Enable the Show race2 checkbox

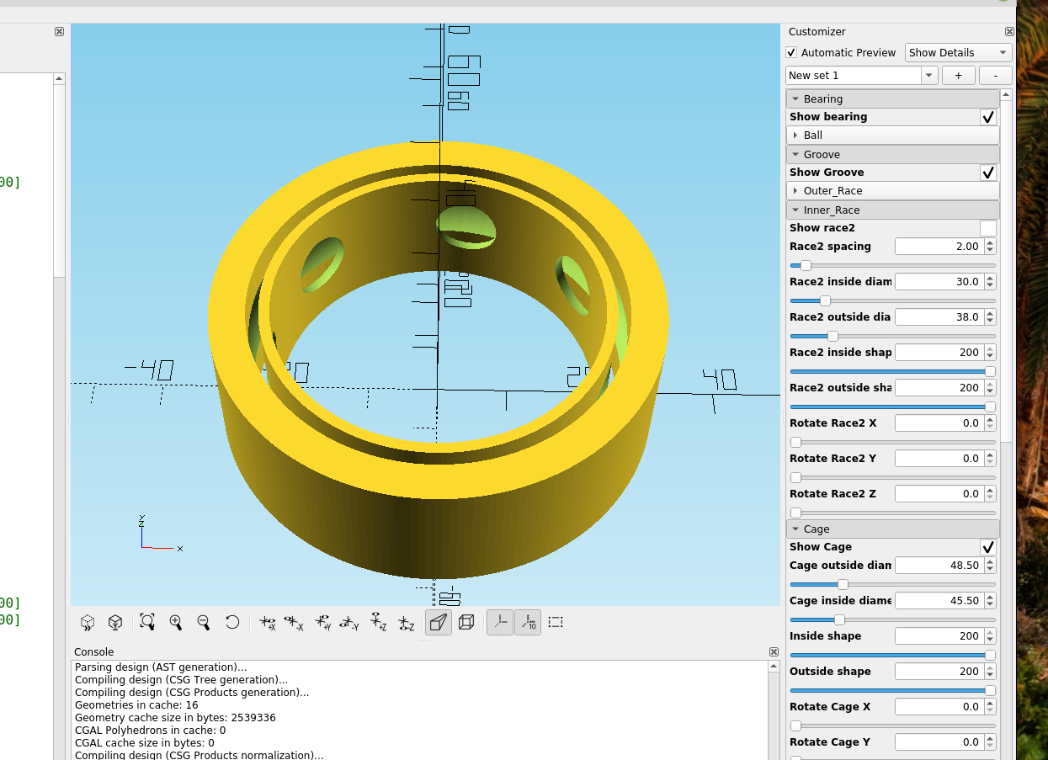click(987, 227)
